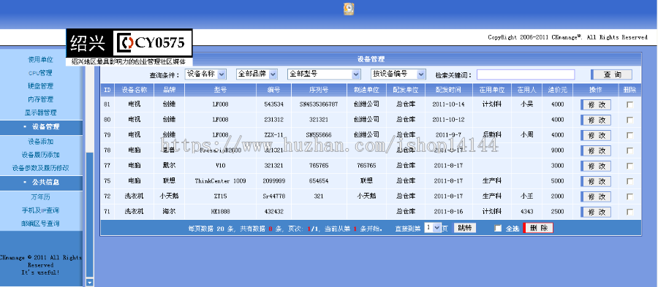Check the delete box for ID 72
The height and width of the screenshot is (287, 658).
point(630,196)
